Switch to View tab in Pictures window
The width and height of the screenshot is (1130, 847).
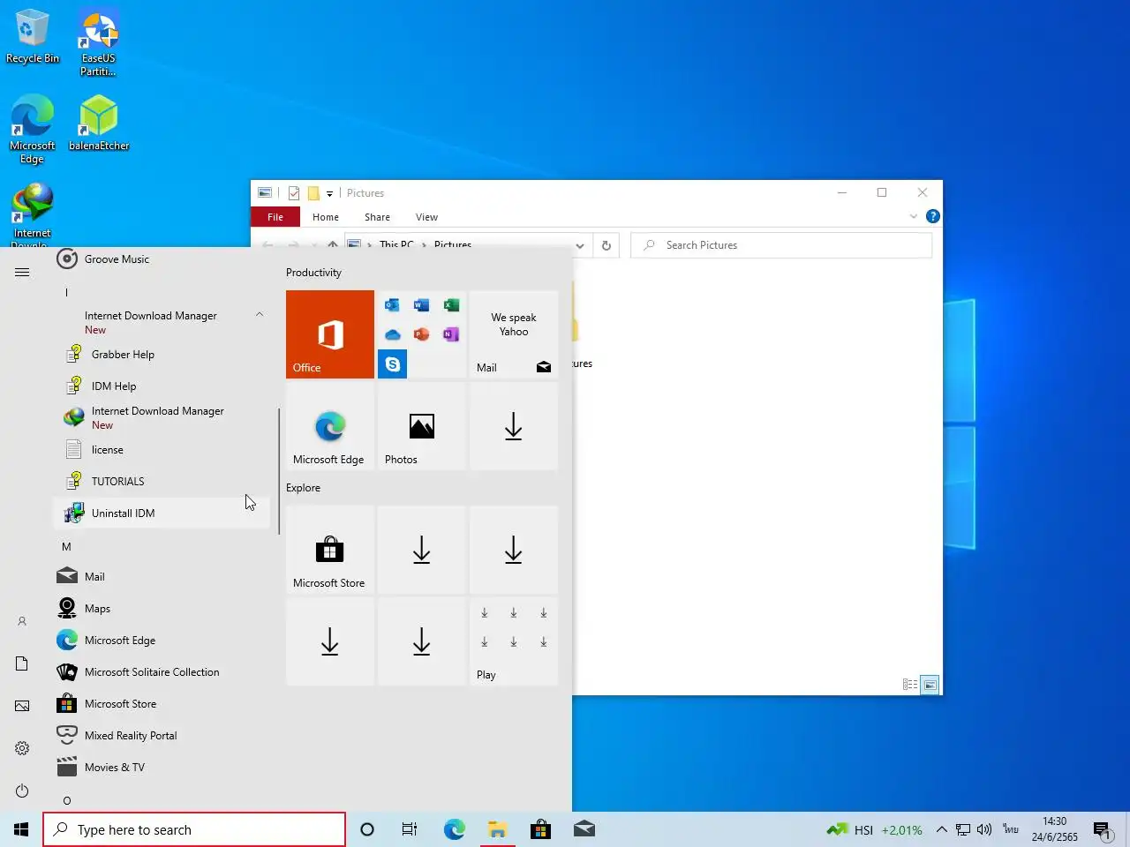426,217
